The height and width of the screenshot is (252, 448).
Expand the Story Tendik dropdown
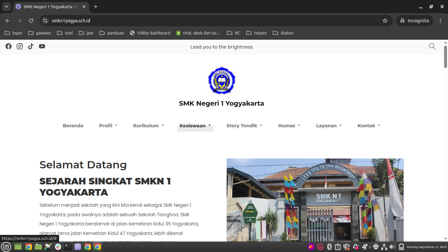[x=244, y=126]
